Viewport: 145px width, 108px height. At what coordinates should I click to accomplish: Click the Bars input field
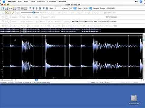58,8
